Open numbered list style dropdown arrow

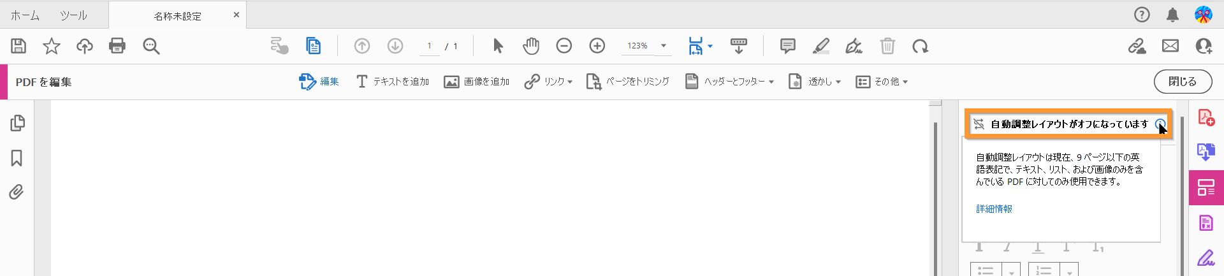click(1069, 270)
